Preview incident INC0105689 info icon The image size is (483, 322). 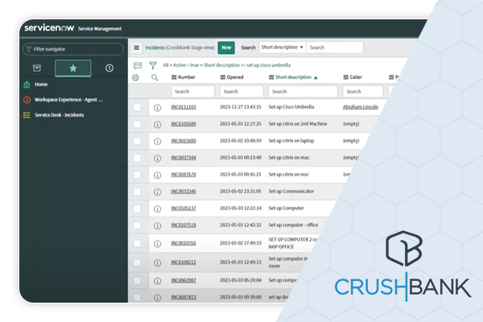coord(158,125)
